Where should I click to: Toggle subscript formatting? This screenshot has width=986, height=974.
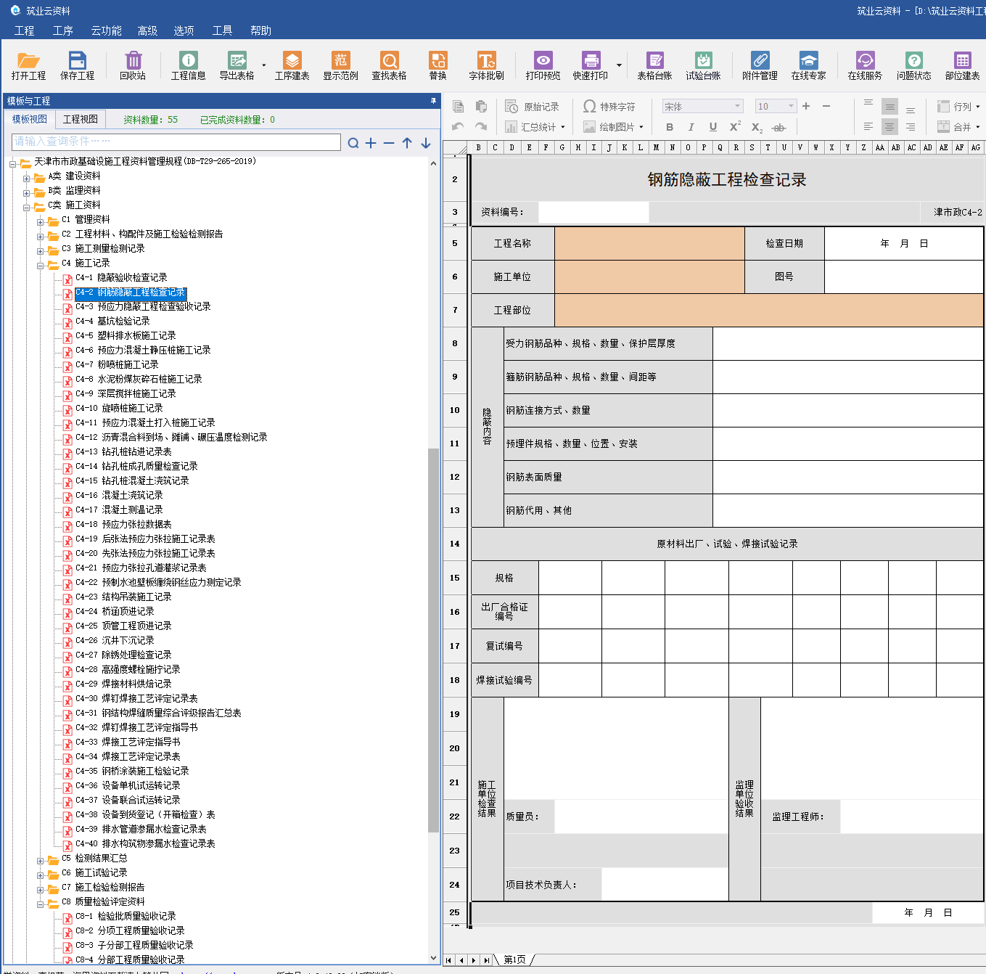coord(757,128)
